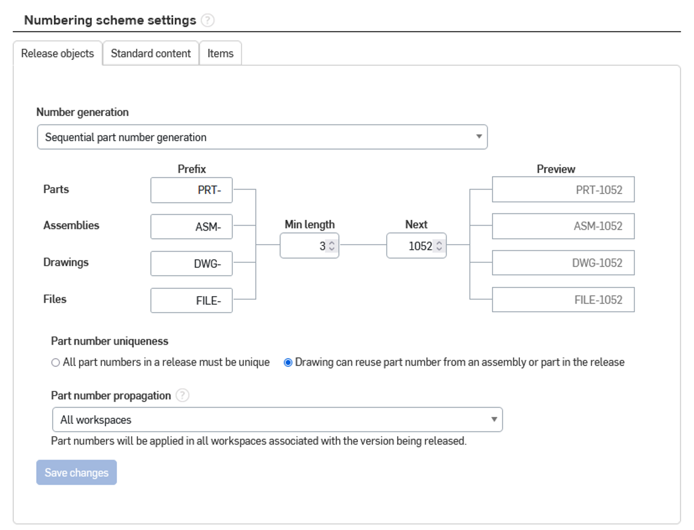Click the Files prefix FILE- field
This screenshot has width=694, height=530.
point(191,300)
